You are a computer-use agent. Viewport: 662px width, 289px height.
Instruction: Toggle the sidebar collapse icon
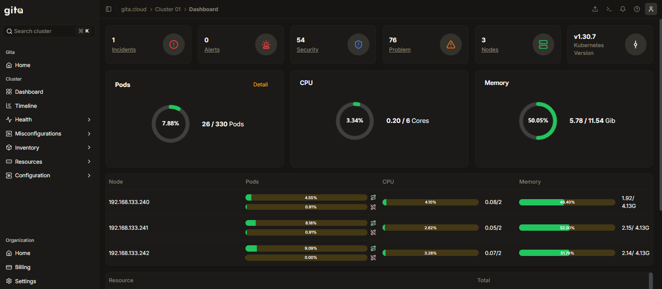[x=108, y=9]
